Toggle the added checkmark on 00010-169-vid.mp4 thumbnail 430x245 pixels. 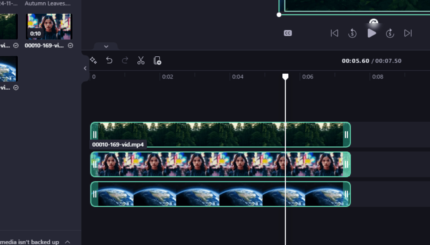70,45
